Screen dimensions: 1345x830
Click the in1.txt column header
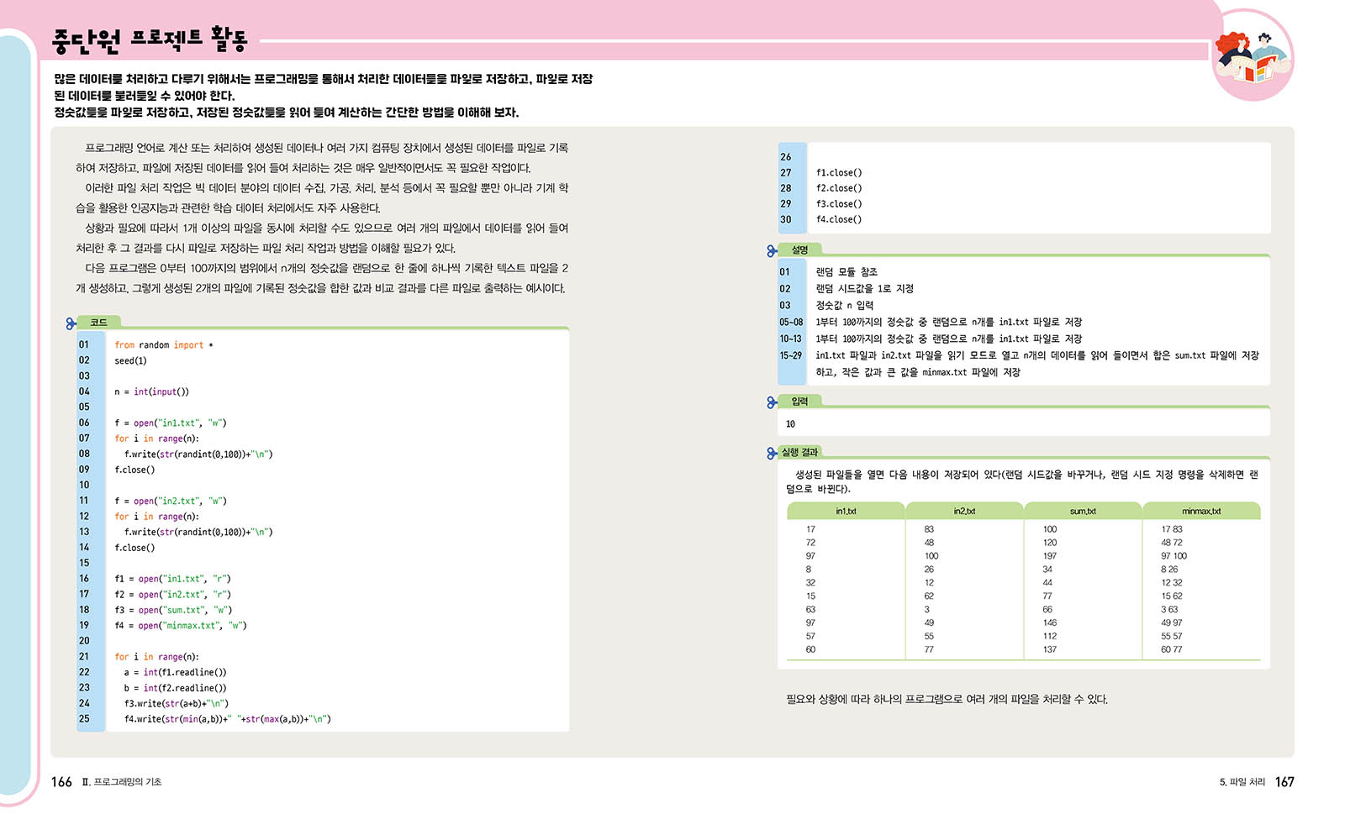(846, 511)
